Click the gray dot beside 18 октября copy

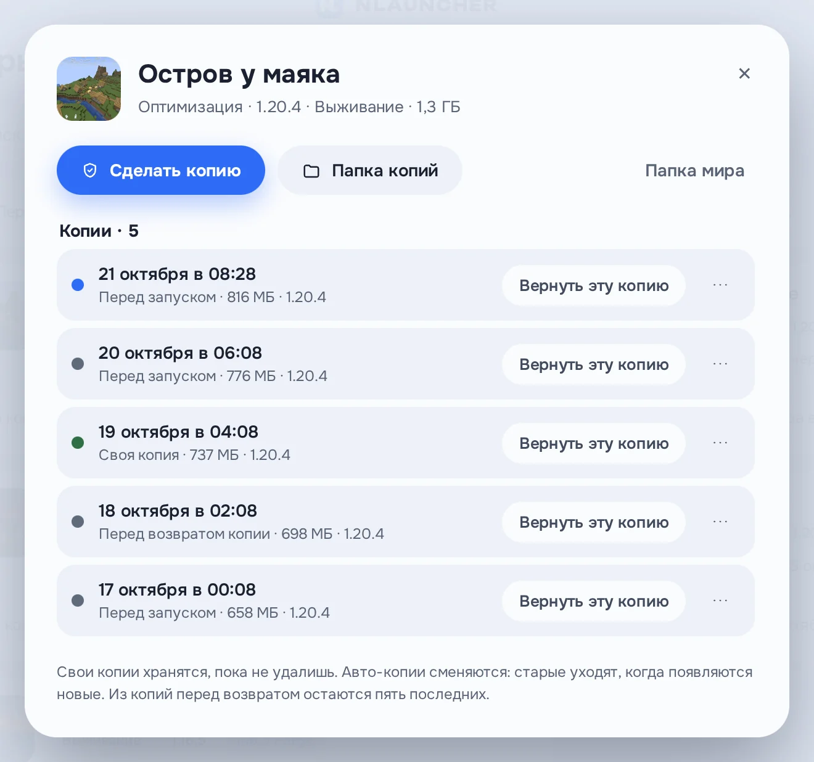pos(78,522)
